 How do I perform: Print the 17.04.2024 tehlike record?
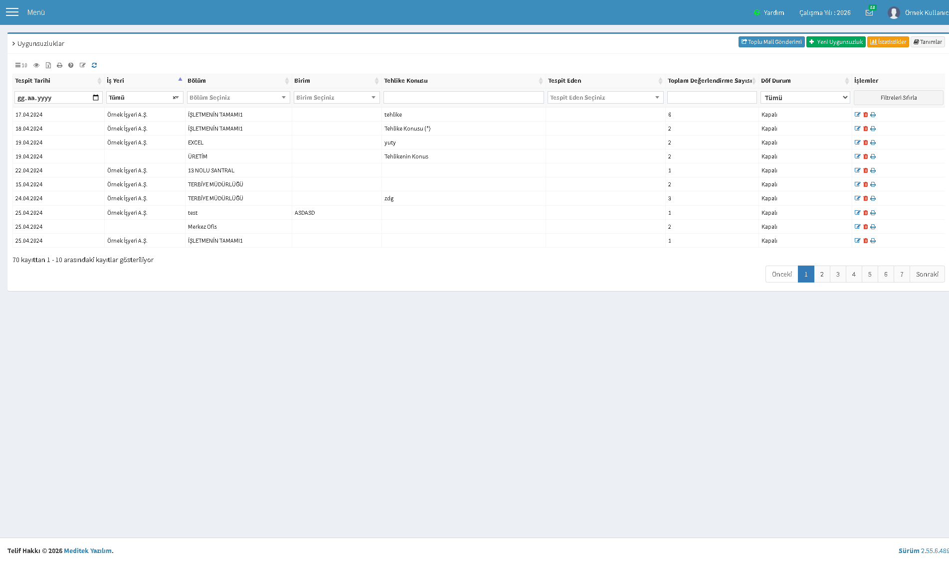873,115
